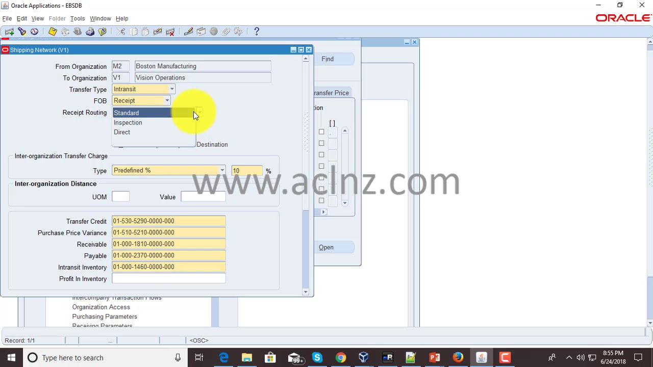Open PowerPoint from the taskbar

tap(434, 357)
